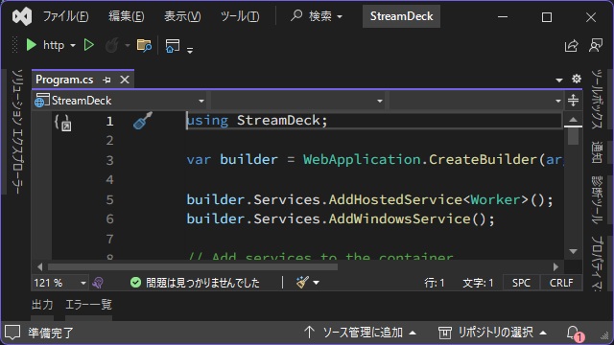Open the 診断ツール side tab

pos(597,199)
